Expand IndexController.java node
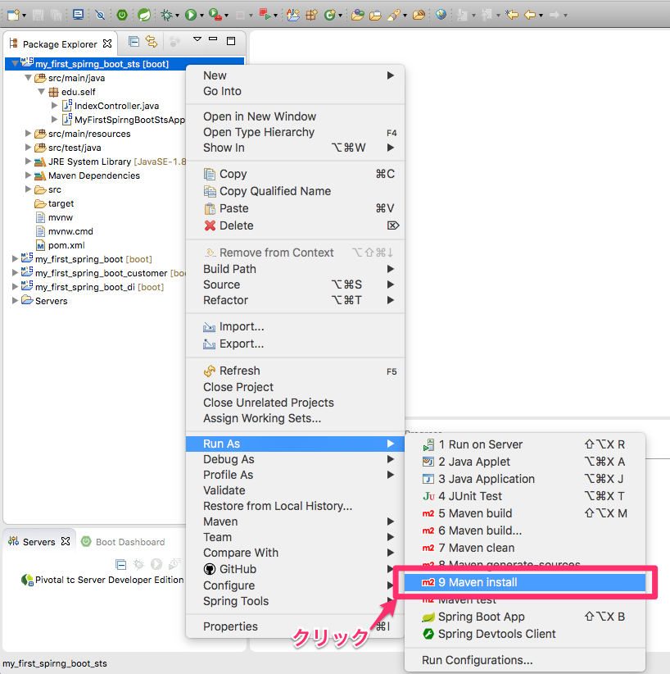The width and height of the screenshot is (670, 674). click(x=55, y=105)
